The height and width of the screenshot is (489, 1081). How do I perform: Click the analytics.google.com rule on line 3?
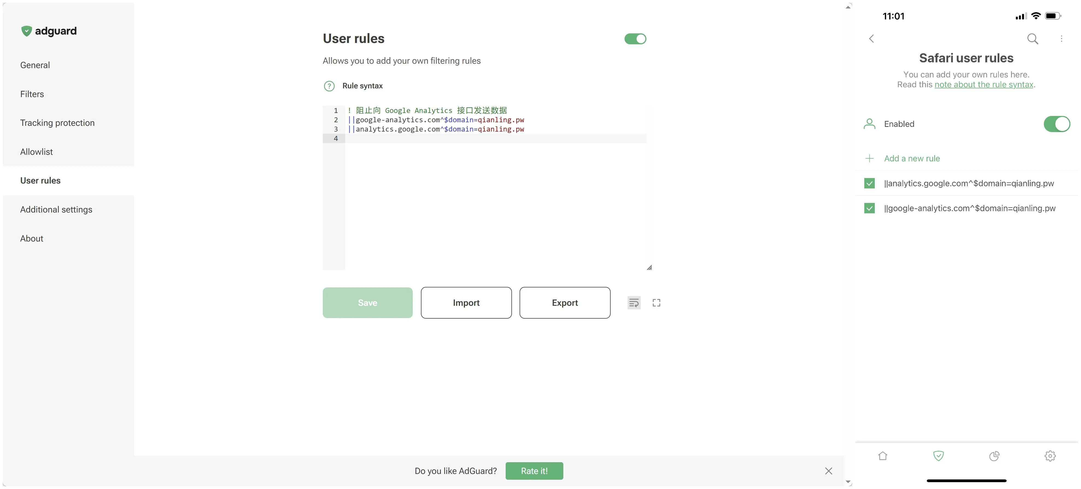coord(436,129)
